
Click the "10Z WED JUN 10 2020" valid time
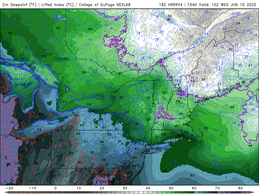(x=234, y=5)
